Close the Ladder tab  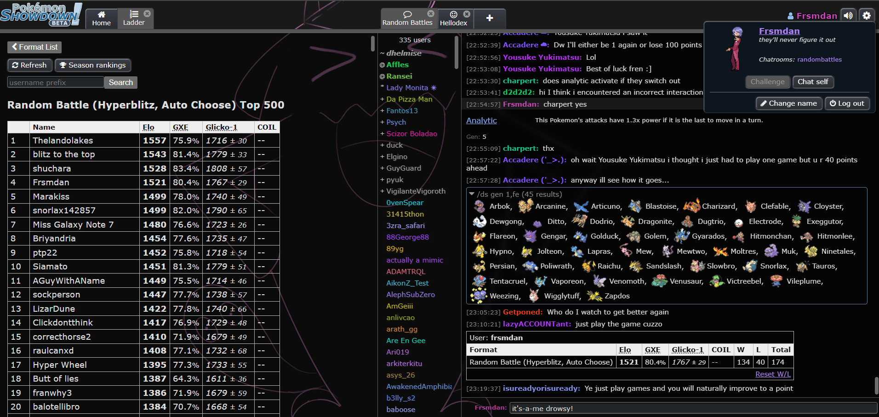click(147, 14)
